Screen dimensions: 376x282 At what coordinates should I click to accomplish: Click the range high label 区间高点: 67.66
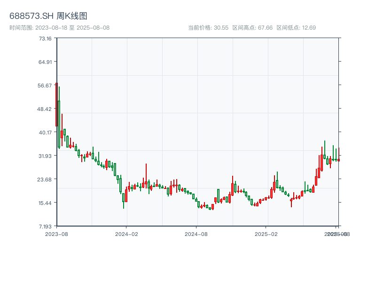pyautogui.click(x=252, y=28)
